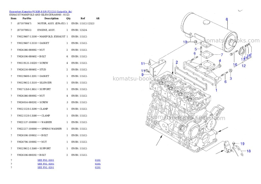Select part number YM129400-13201
This screenshot has width=261, height=184.
pyautogui.click(x=27, y=76)
